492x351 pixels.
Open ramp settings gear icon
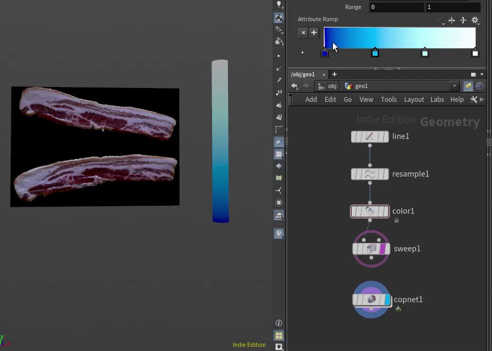(475, 20)
